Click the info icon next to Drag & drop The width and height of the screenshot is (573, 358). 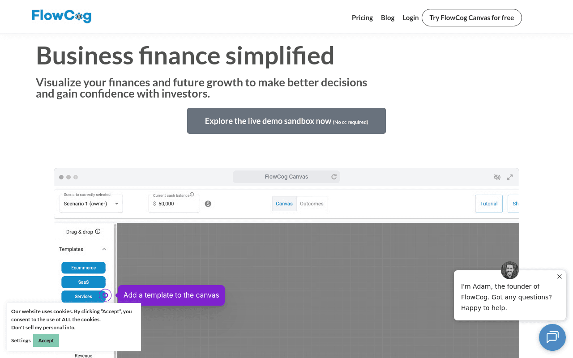click(x=98, y=231)
